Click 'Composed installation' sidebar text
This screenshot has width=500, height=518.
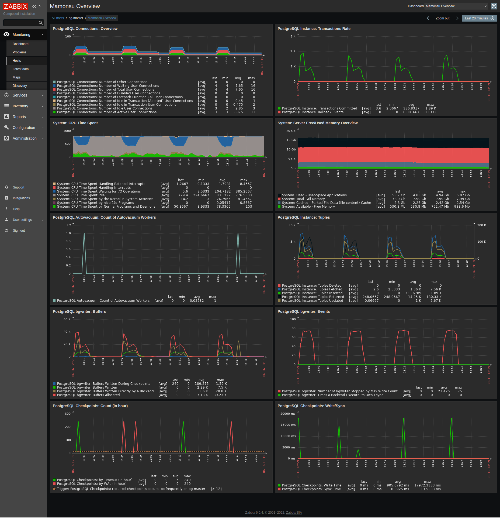coord(19,14)
